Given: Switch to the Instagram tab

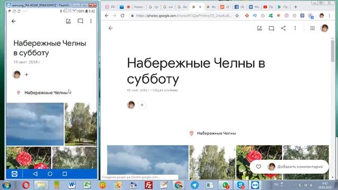Looking at the screenshot, I should (110, 7).
